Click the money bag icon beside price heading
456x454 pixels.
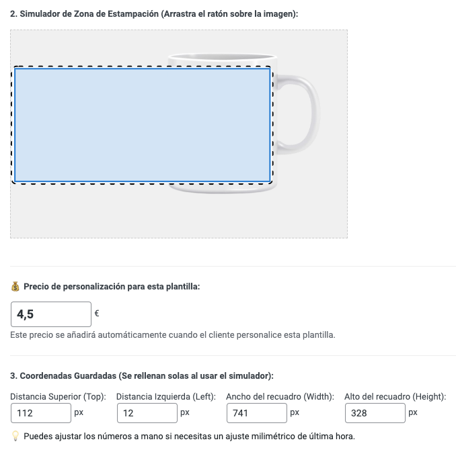tap(15, 286)
